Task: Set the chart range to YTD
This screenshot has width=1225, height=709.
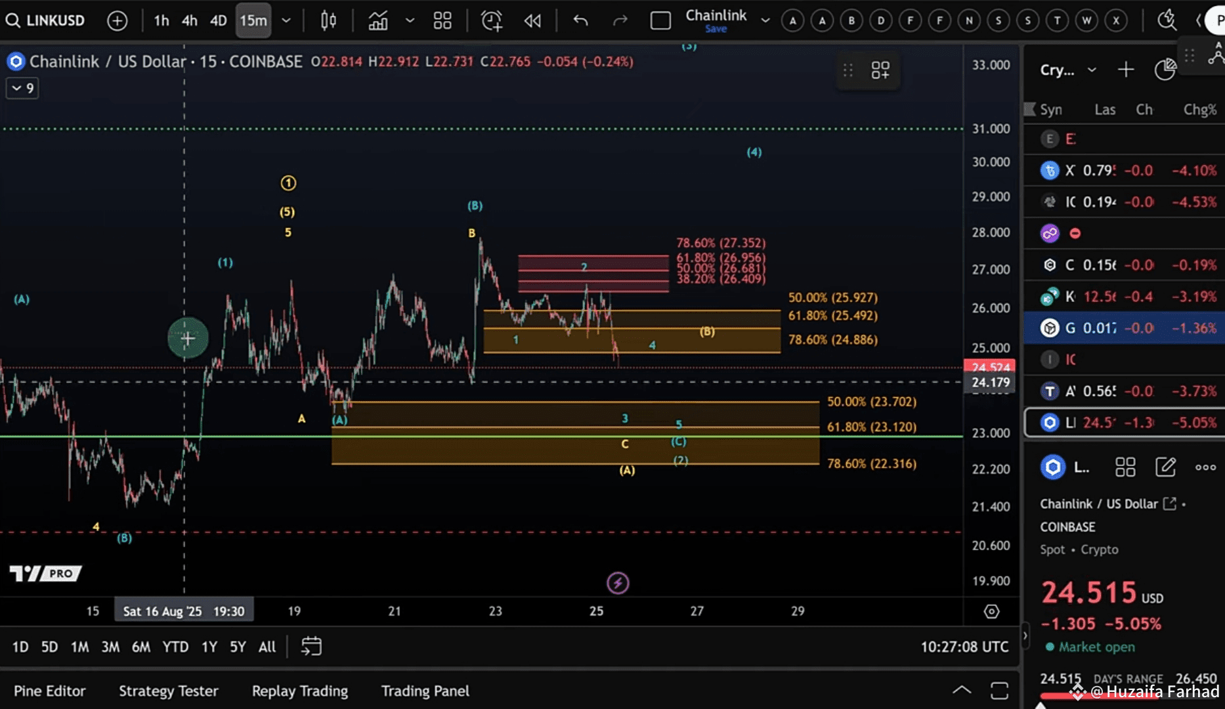Action: [175, 647]
